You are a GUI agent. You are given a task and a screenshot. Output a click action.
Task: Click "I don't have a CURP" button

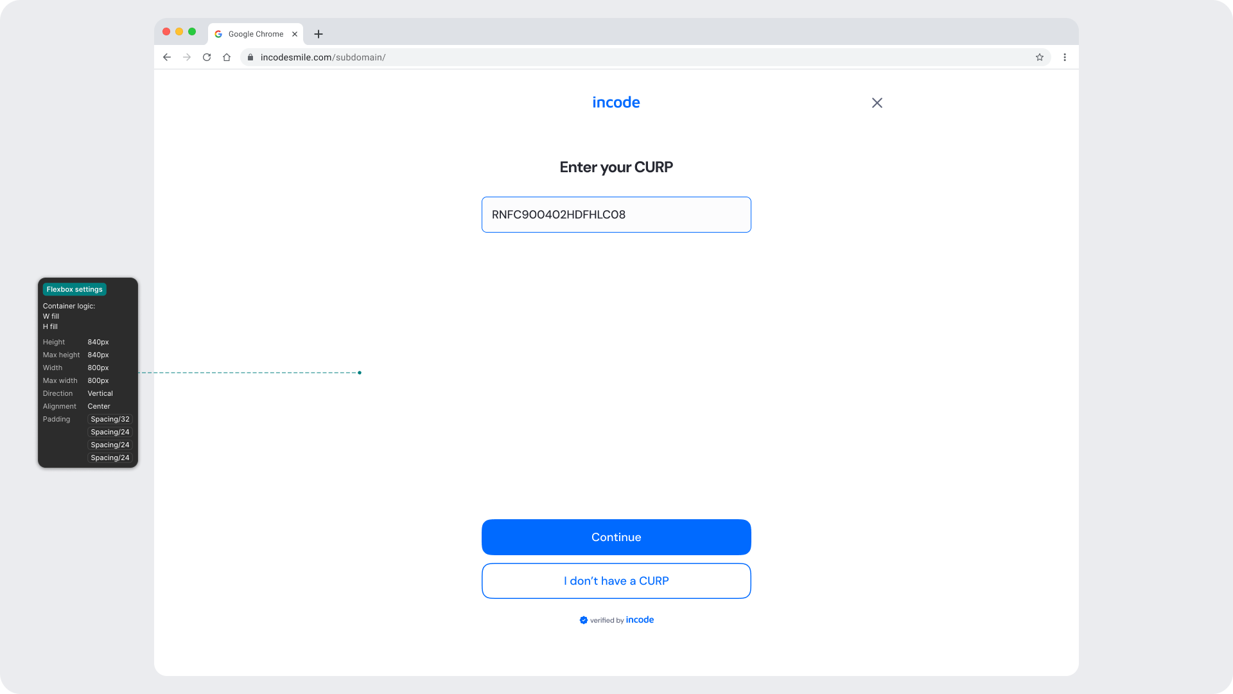coord(616,581)
